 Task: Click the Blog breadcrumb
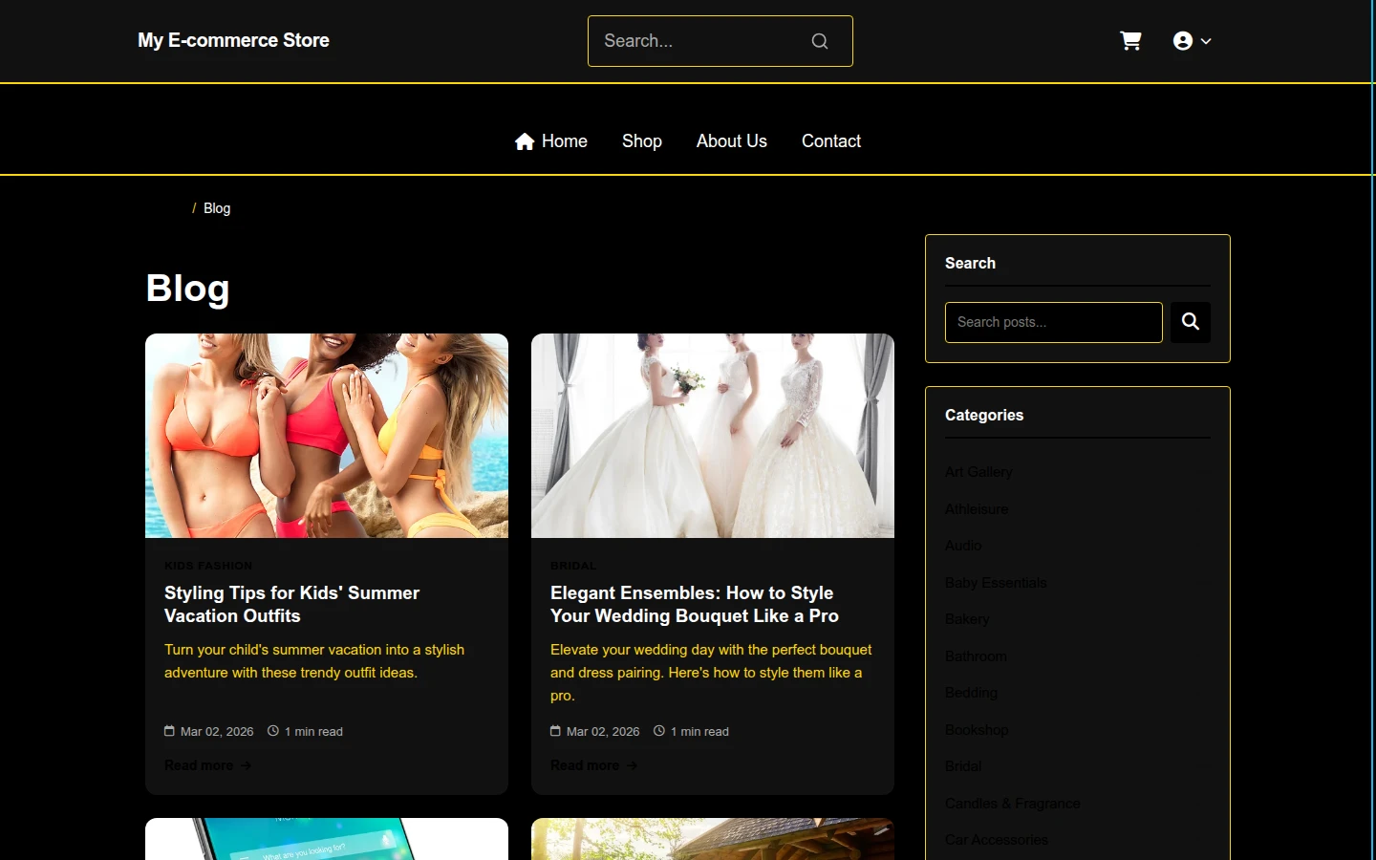click(x=217, y=208)
